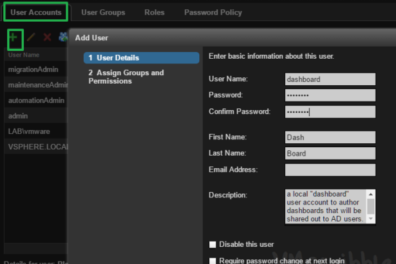This screenshot has width=396, height=264.
Task: Click into the Confirm Password field
Action: coord(330,112)
